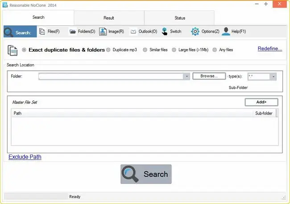
Task: Open Options(Z) settings label
Action: coord(210,32)
